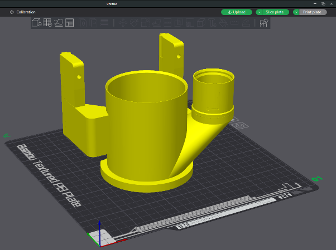Click the Arrange all objects icon

[x=70, y=23]
